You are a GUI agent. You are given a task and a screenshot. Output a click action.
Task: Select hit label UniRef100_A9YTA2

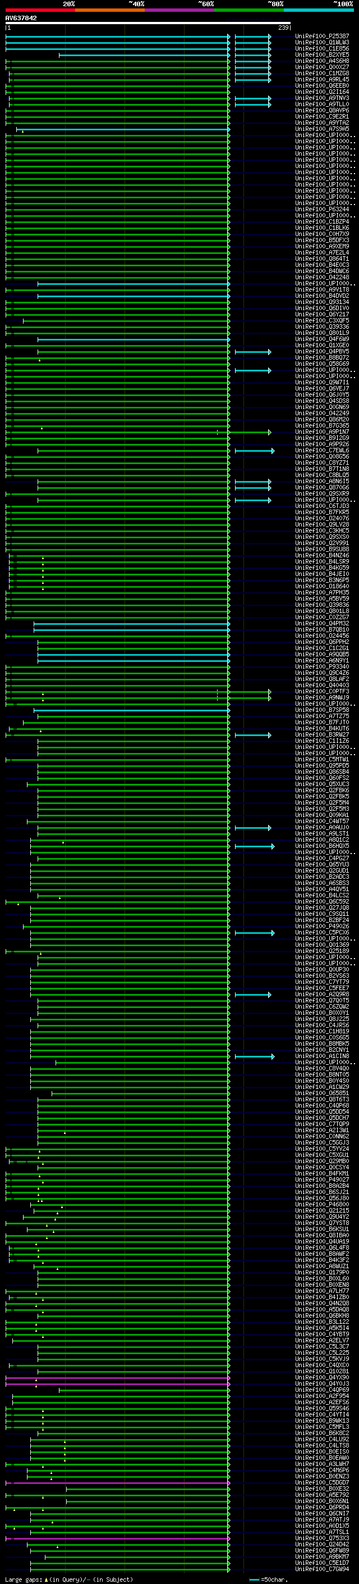point(322,122)
